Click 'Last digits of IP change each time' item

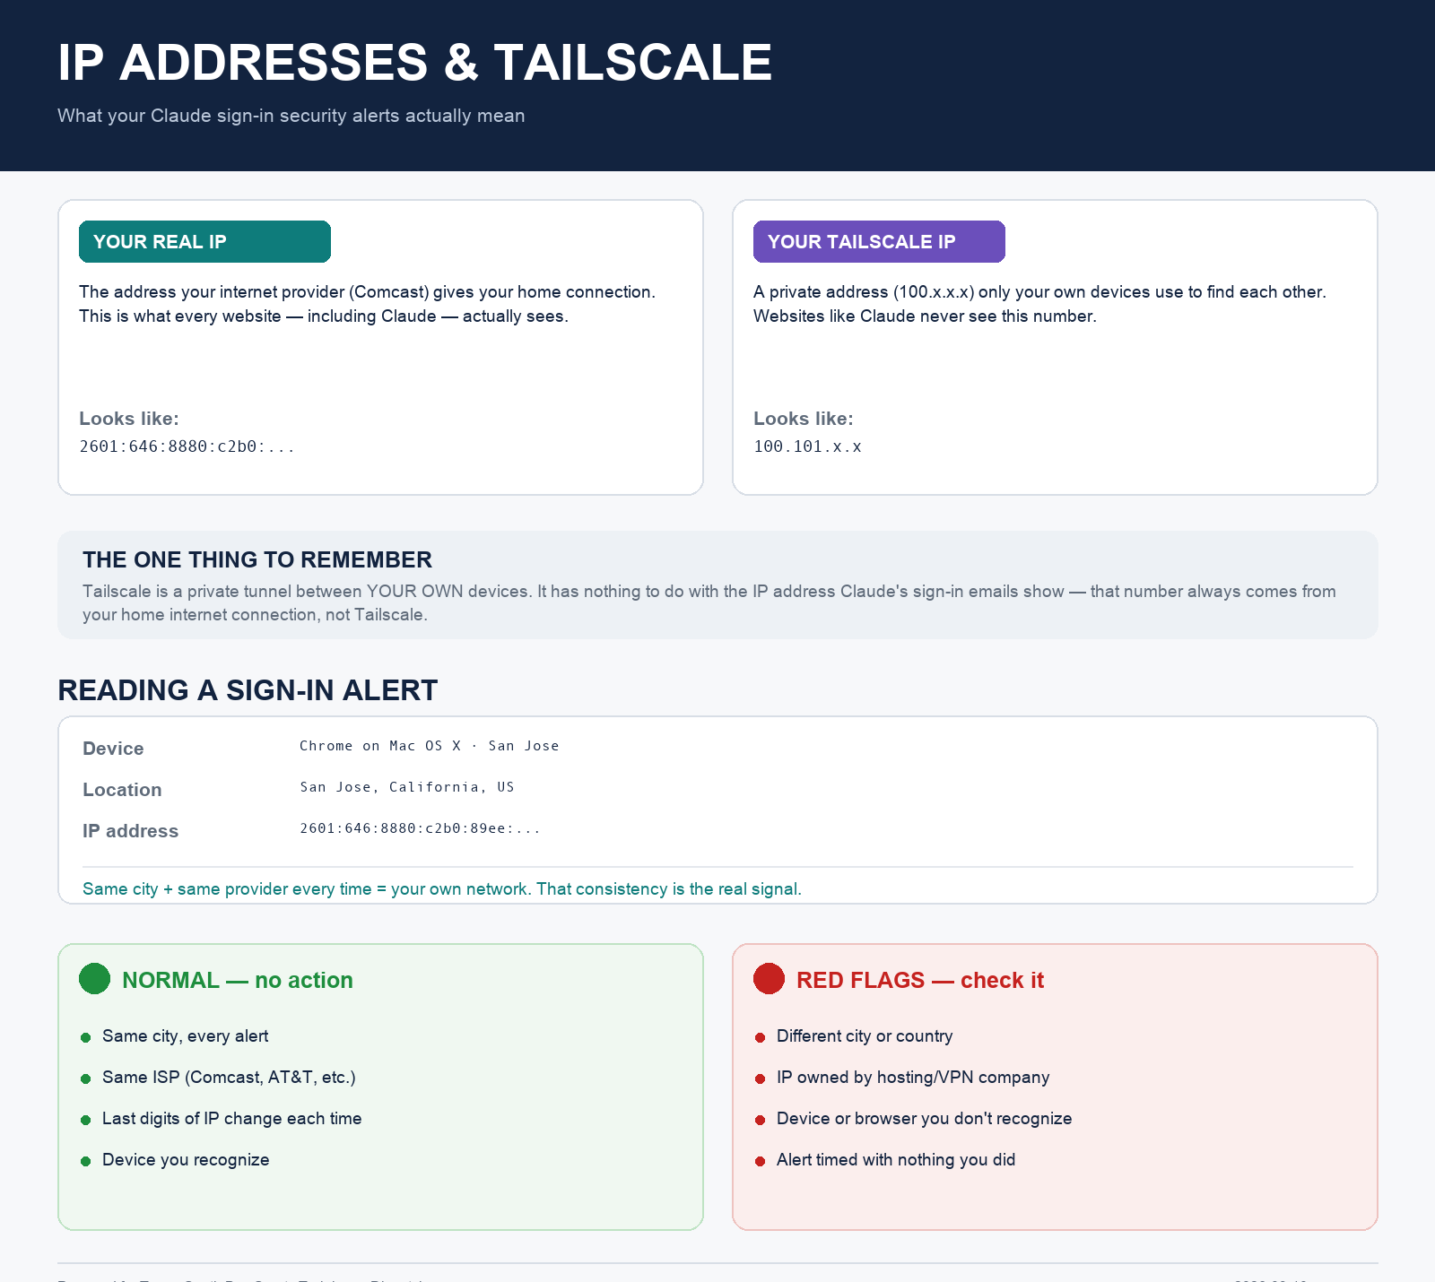pos(232,1119)
